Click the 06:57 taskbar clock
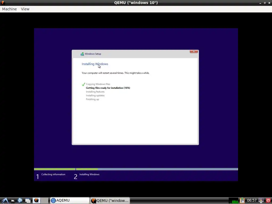Viewport: 272px width, 204px height. click(252, 201)
